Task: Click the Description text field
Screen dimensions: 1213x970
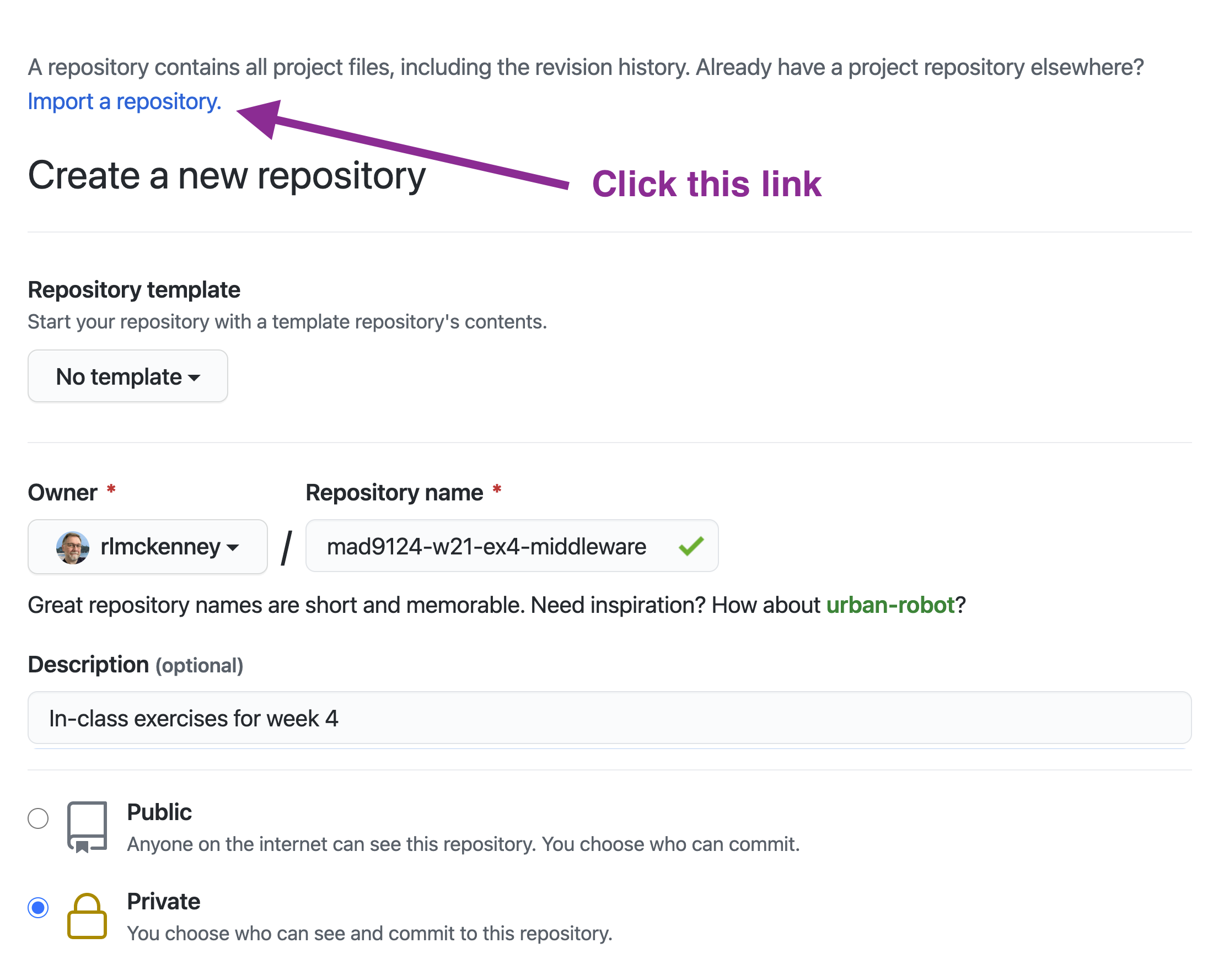Action: [x=609, y=718]
